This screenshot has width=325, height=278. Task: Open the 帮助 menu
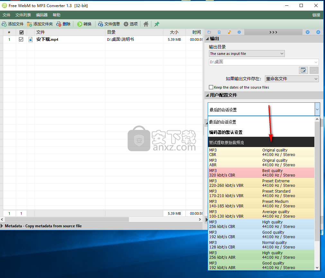(x=56, y=15)
